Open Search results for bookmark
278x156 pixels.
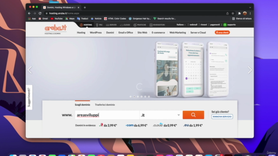click(x=165, y=19)
